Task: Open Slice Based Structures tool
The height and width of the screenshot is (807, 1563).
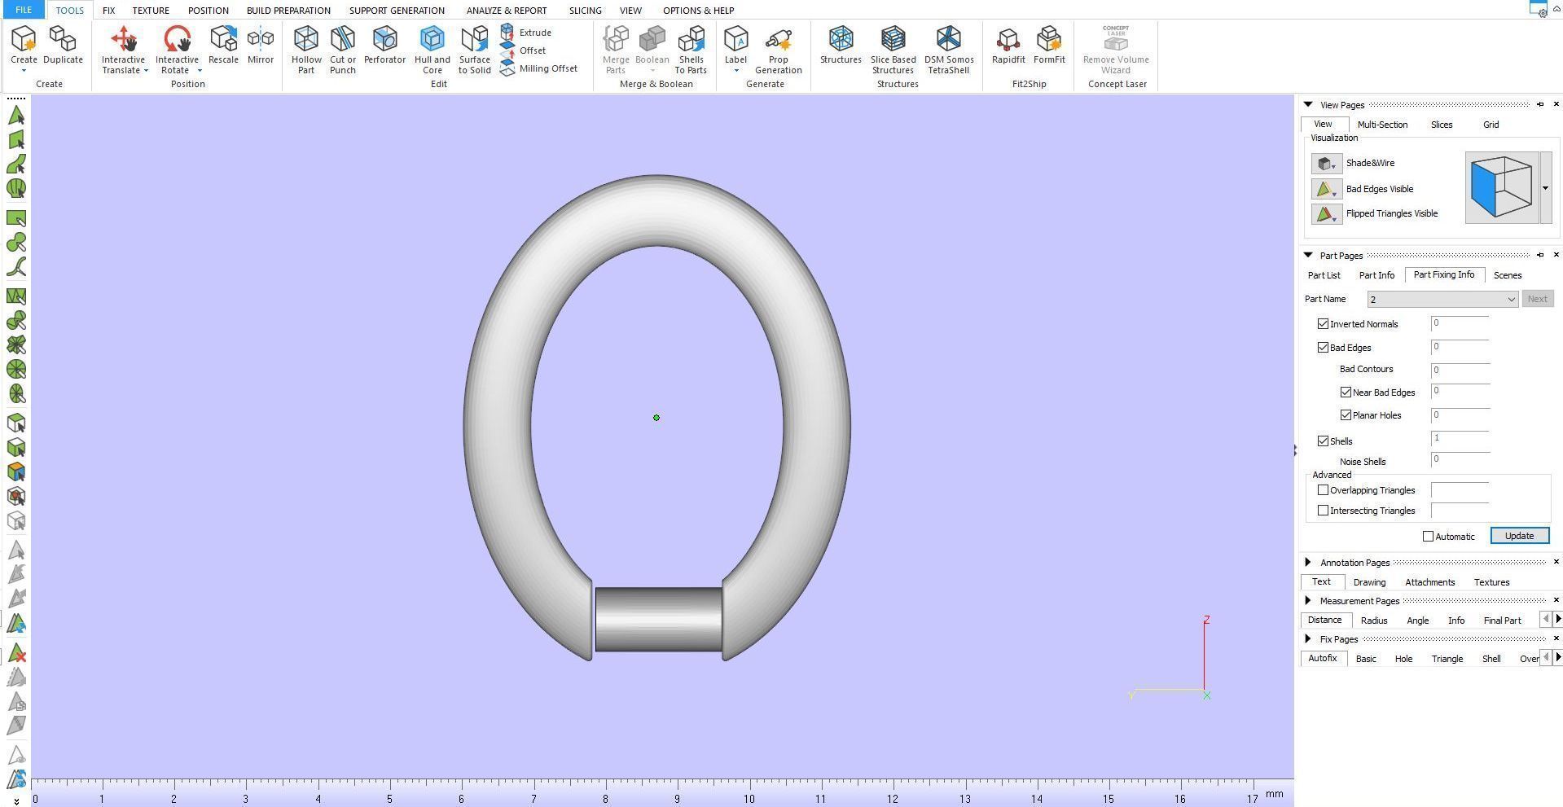Action: click(893, 50)
